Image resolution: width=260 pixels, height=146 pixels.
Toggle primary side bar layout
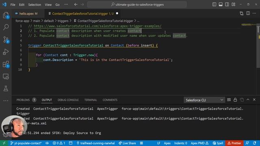pos(214,4)
